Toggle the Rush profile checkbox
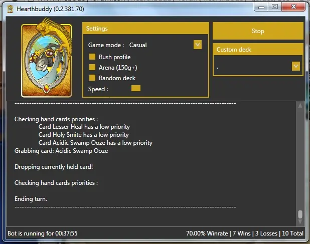The width and height of the screenshot is (310, 244). [92, 57]
